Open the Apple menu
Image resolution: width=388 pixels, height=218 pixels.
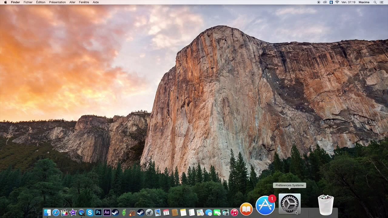point(5,2)
